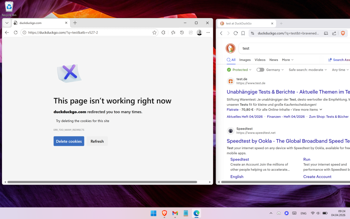Click the Edge profile avatar

click(x=199, y=33)
